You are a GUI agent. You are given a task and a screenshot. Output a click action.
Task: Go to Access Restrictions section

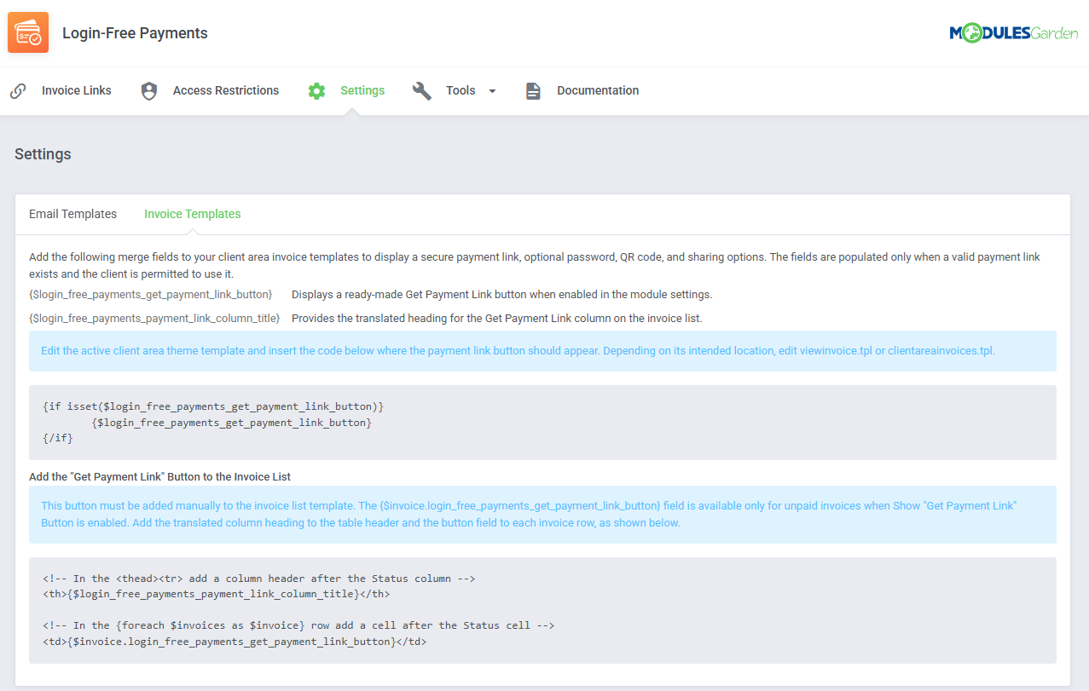click(226, 90)
